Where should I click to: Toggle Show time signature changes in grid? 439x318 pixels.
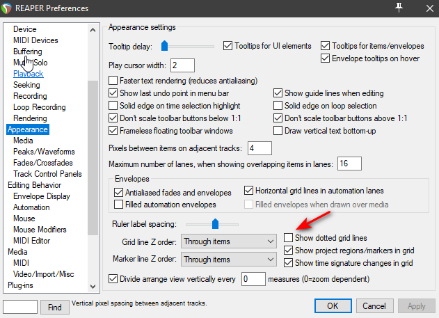click(288, 263)
